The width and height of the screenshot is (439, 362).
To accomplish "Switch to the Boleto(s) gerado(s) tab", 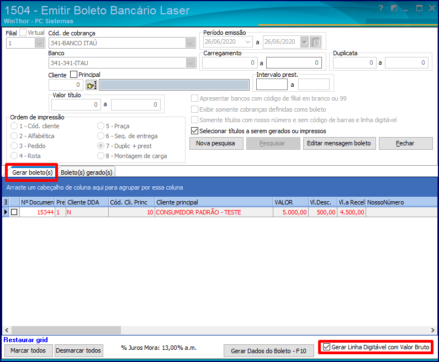I will 87,172.
